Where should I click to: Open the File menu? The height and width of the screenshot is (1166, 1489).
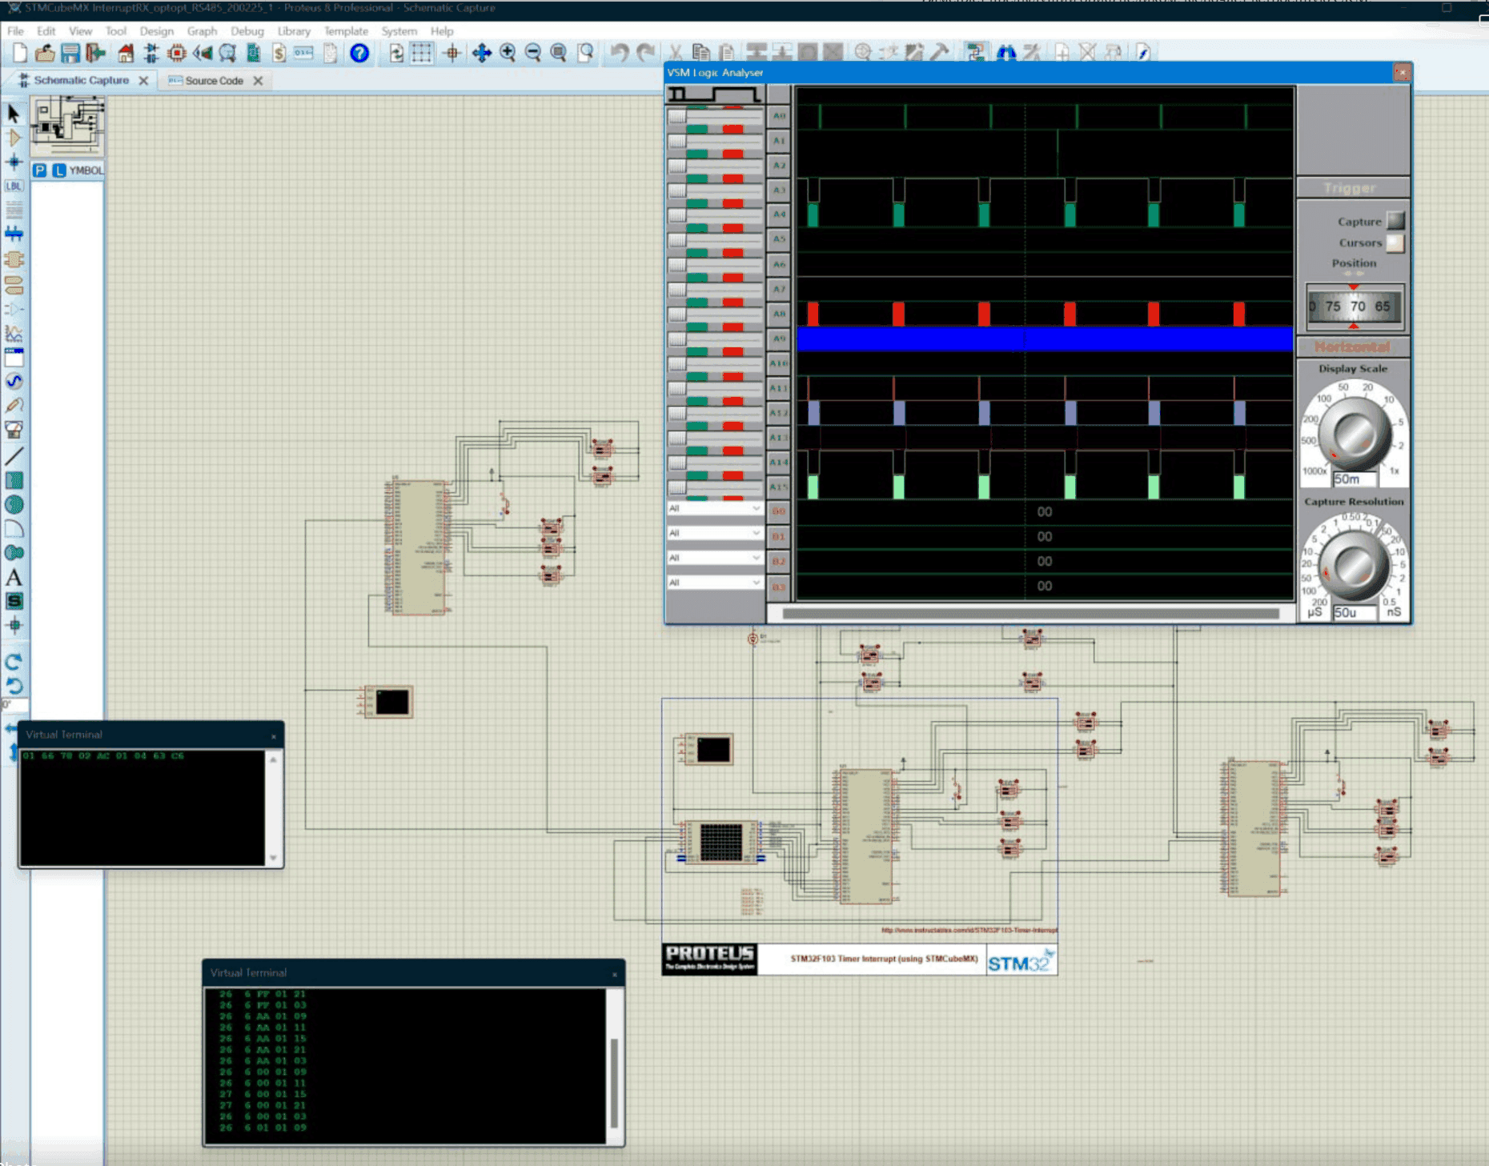[x=15, y=31]
